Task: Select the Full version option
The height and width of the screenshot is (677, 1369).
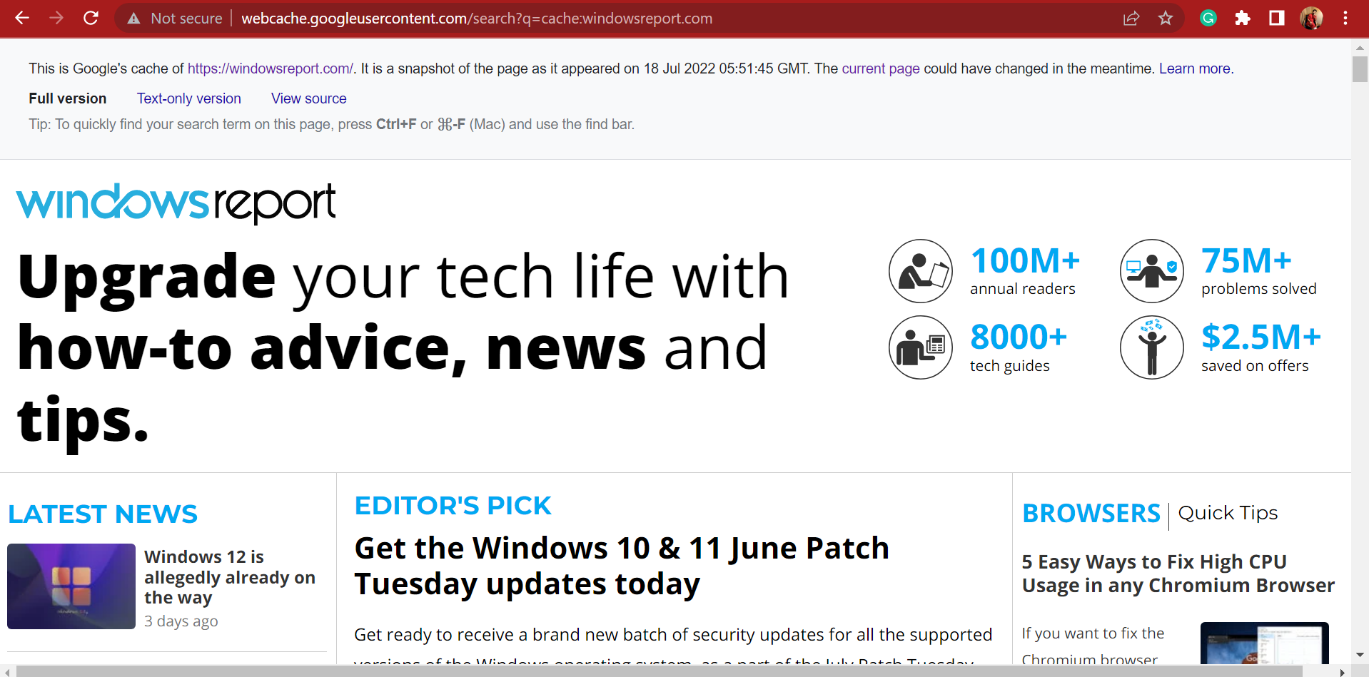Action: pyautogui.click(x=68, y=98)
